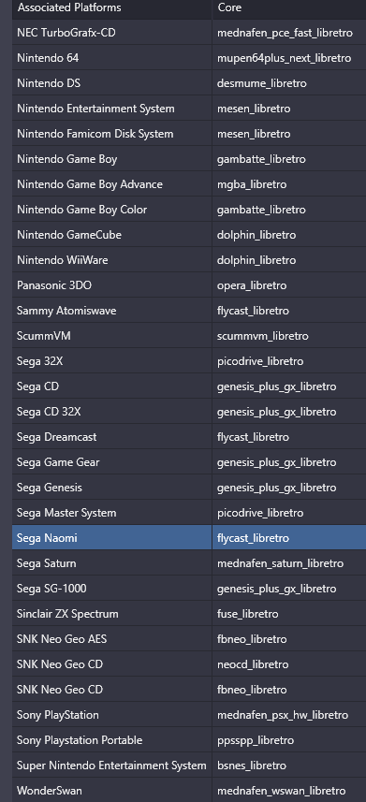
Task: Select the NEC TurboGrafx-CD platform cell
Action: [x=112, y=33]
